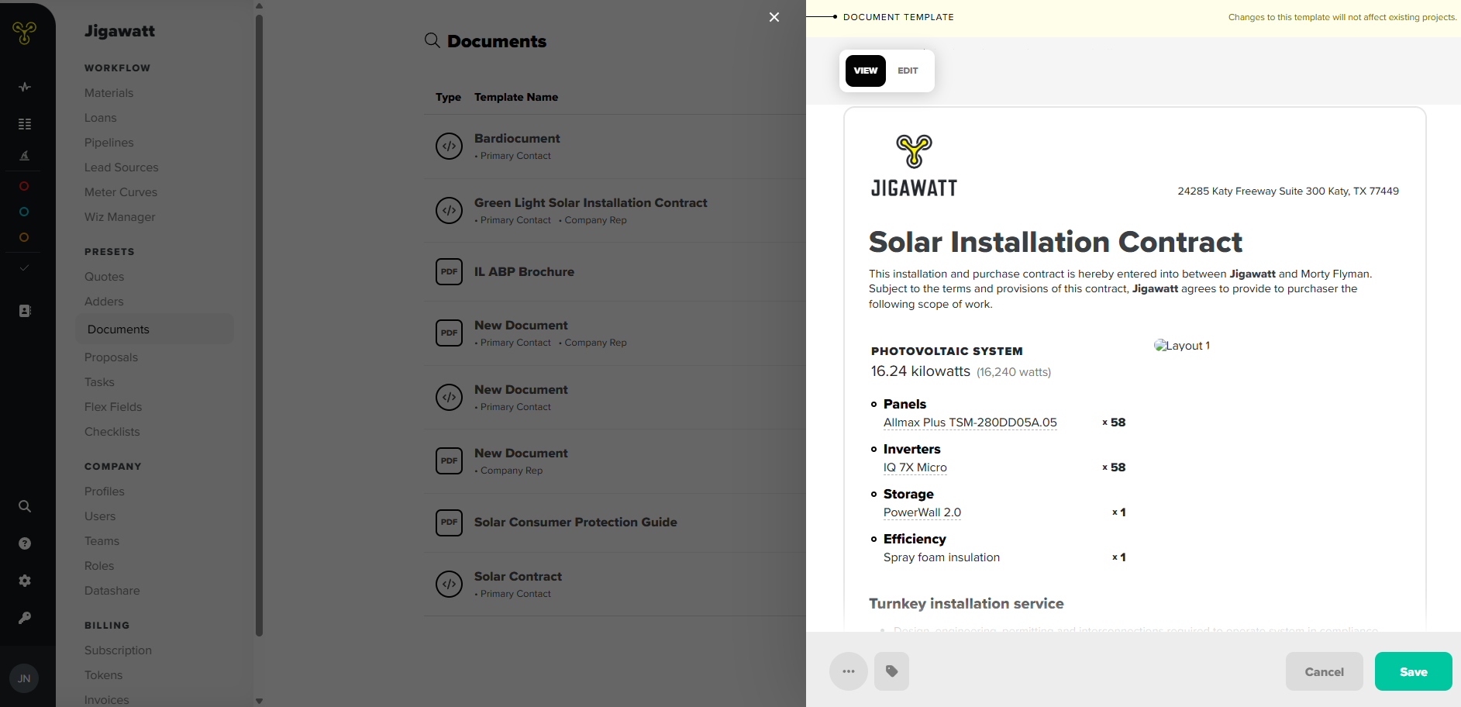
Task: Click the Jigawatt logo icon in sidebar
Action: [x=25, y=33]
